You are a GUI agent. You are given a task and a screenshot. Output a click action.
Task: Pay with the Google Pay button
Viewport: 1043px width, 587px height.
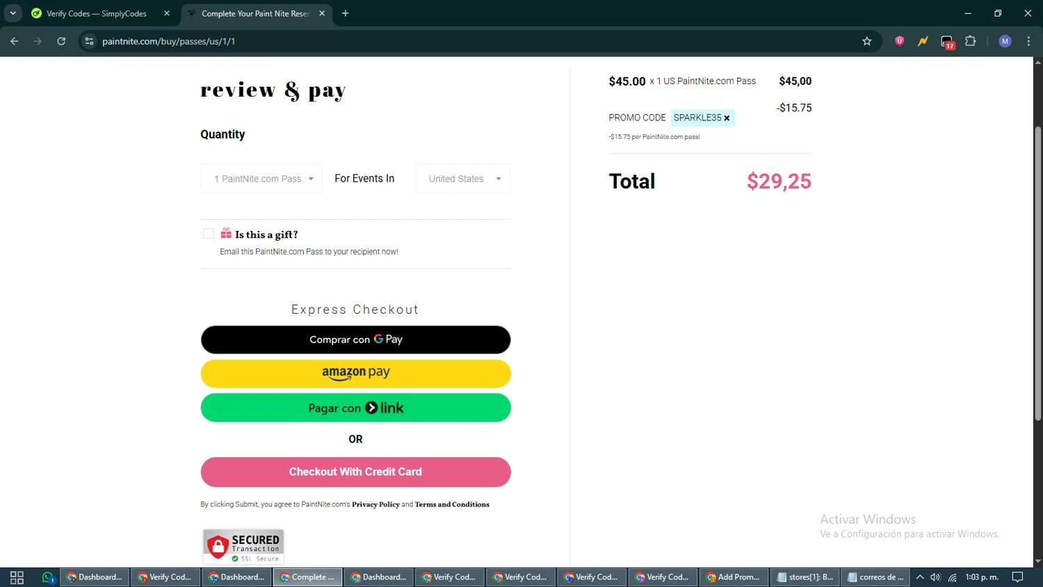click(x=355, y=339)
